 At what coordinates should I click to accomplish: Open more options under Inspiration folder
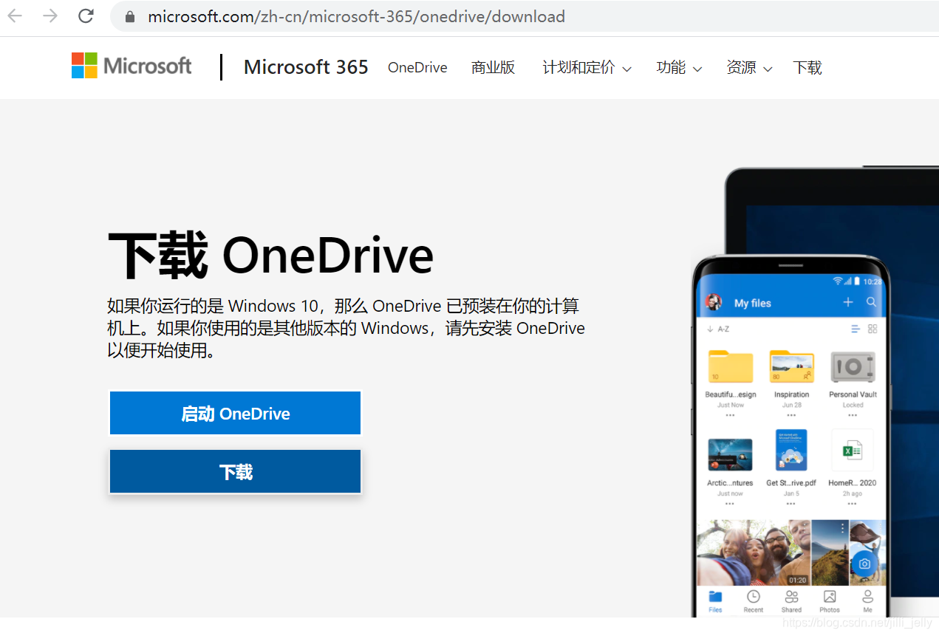click(x=791, y=415)
